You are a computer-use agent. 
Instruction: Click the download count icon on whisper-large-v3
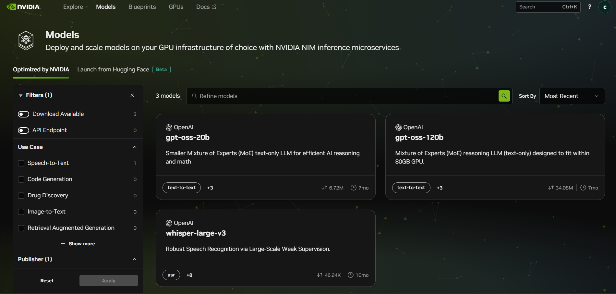point(320,275)
